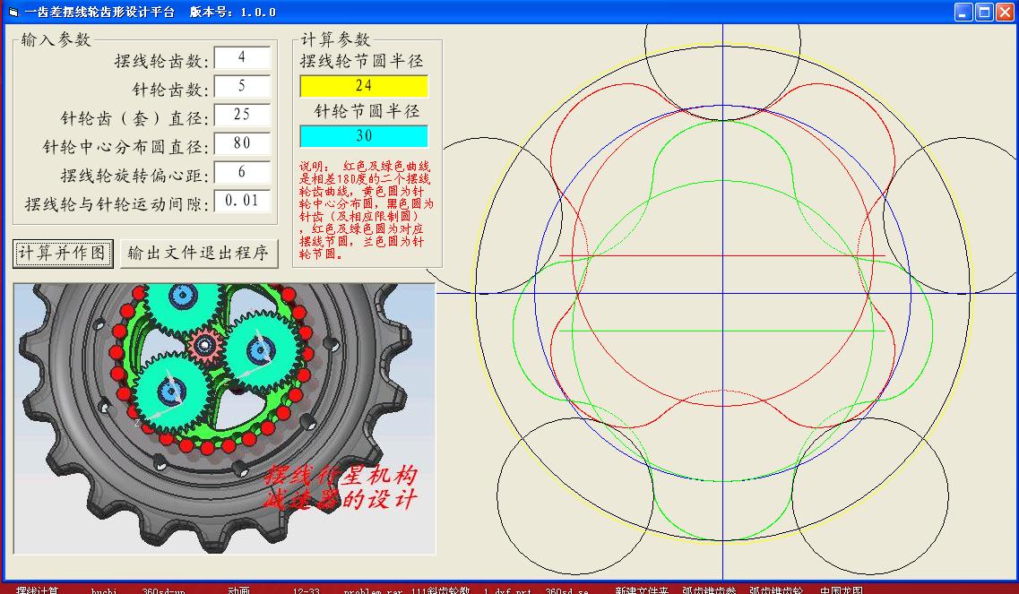Viewport: 1019px width, 594px height.
Task: Click the 摆线轮齿数 input field showing 4
Action: (242, 57)
